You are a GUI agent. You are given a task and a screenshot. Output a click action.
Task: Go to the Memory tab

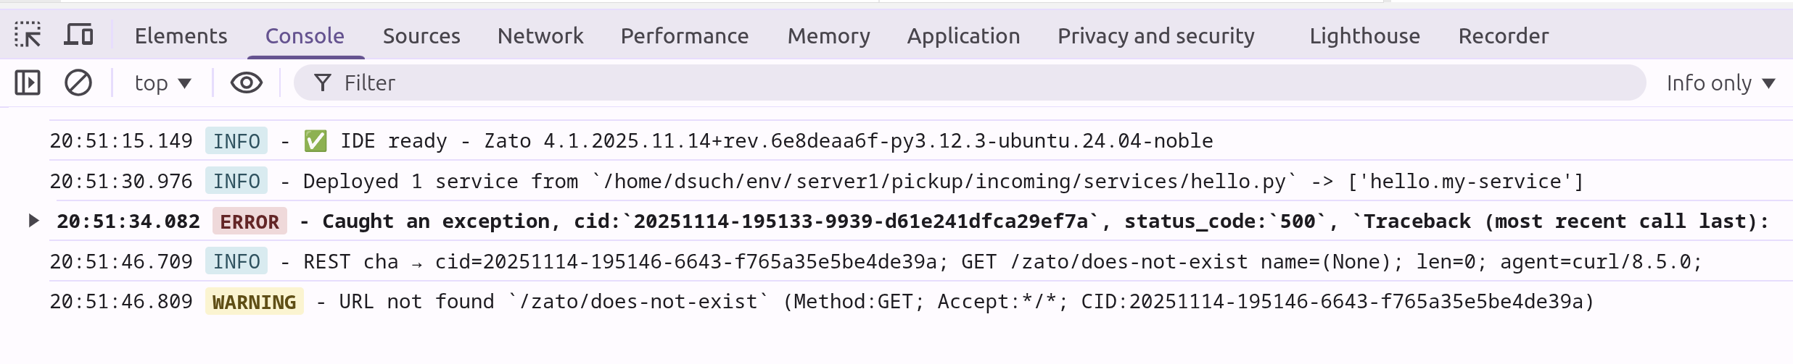[x=828, y=36]
